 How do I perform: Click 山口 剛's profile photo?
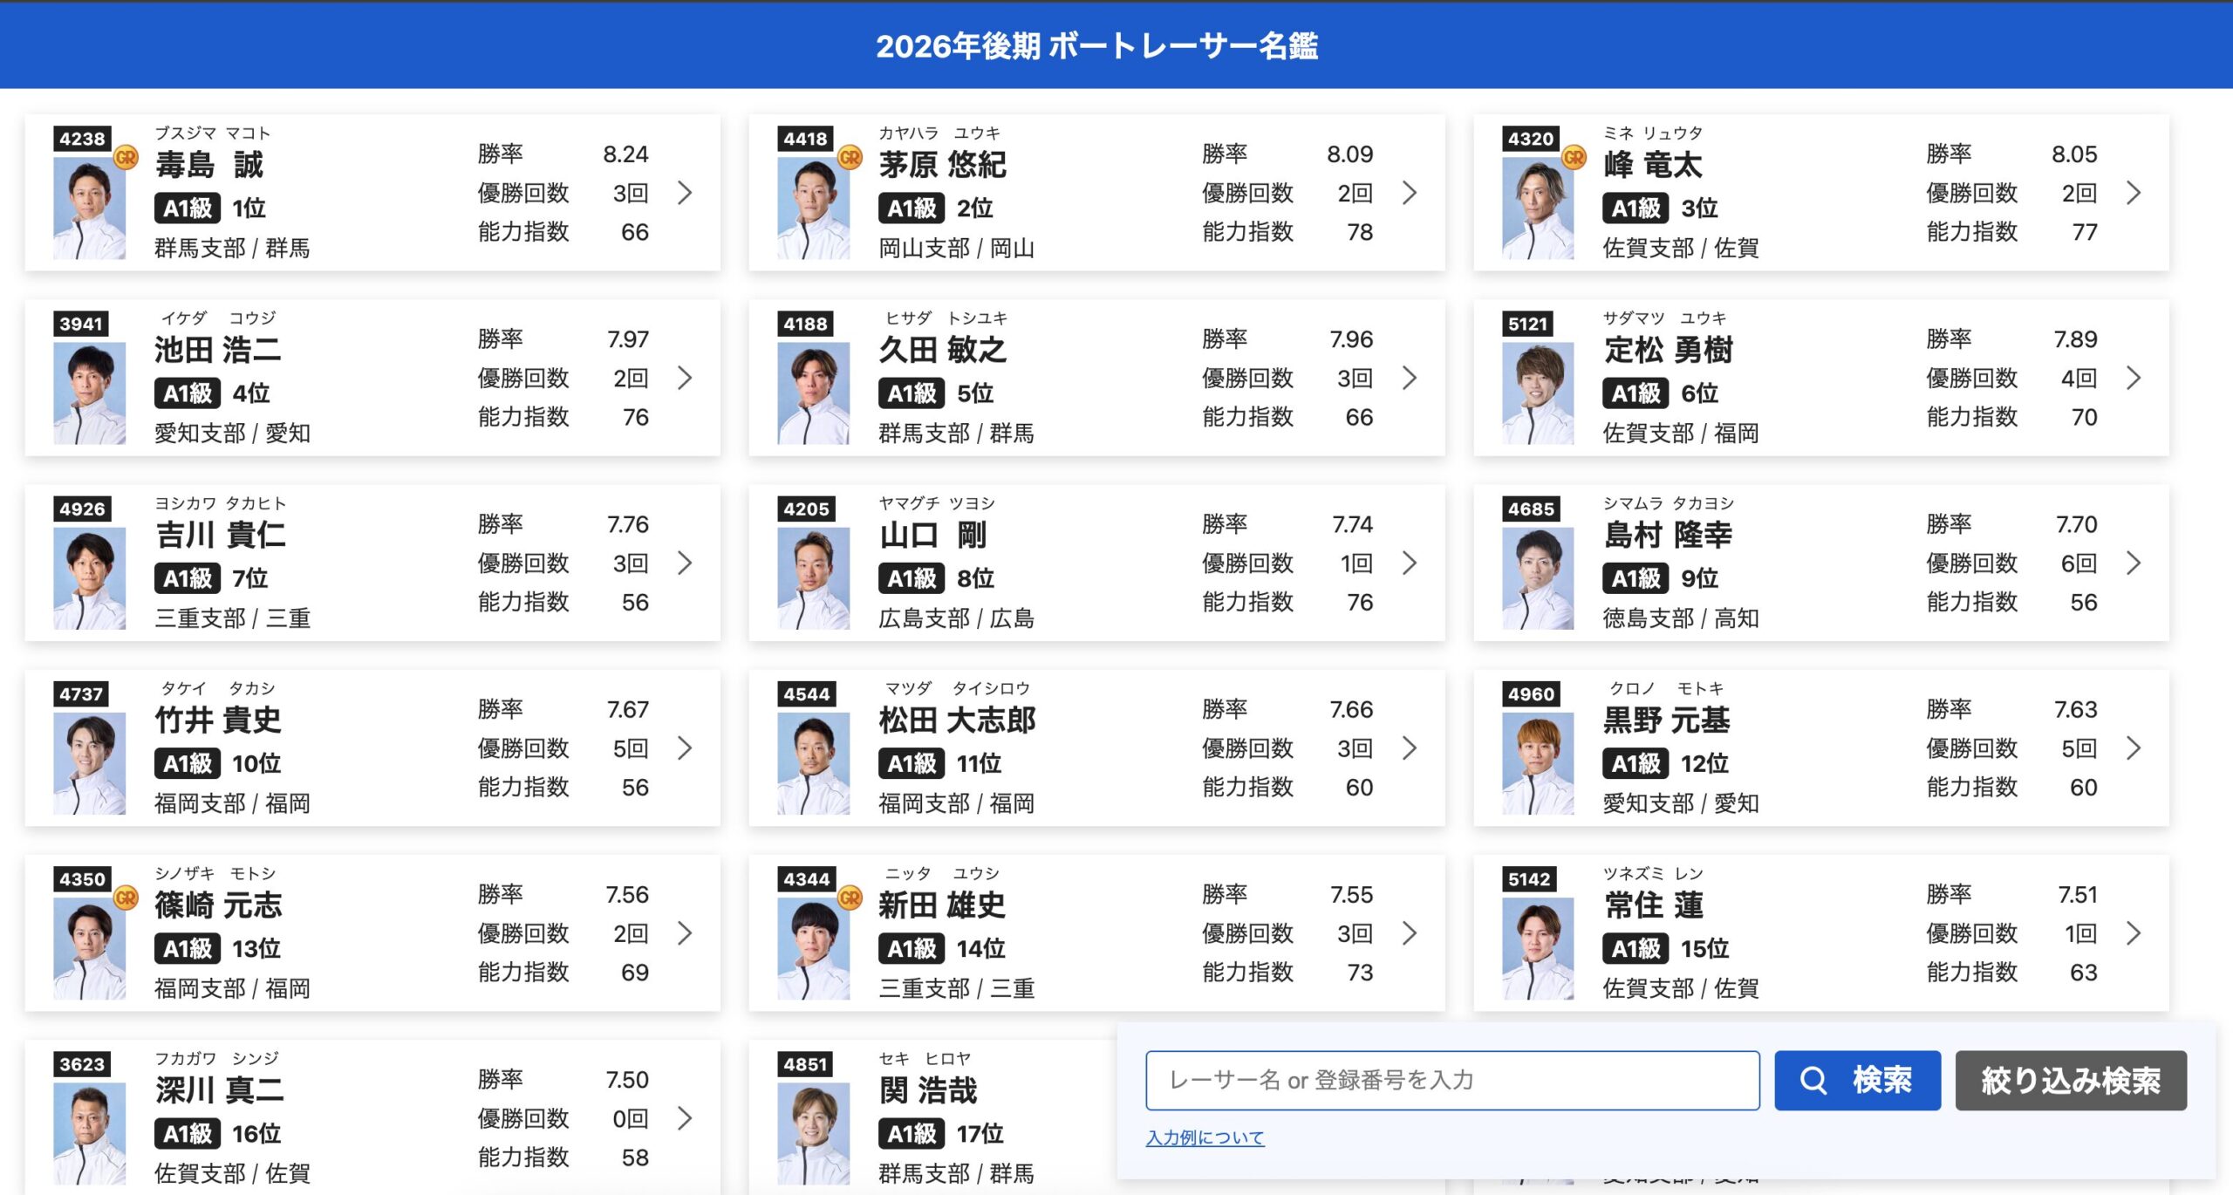click(x=813, y=577)
